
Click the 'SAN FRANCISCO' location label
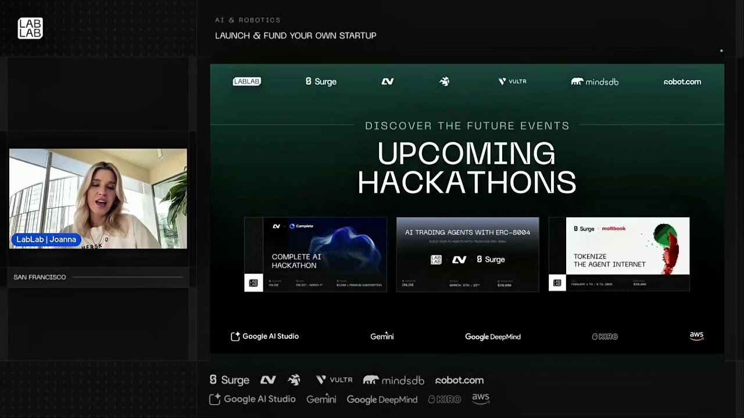pos(40,278)
